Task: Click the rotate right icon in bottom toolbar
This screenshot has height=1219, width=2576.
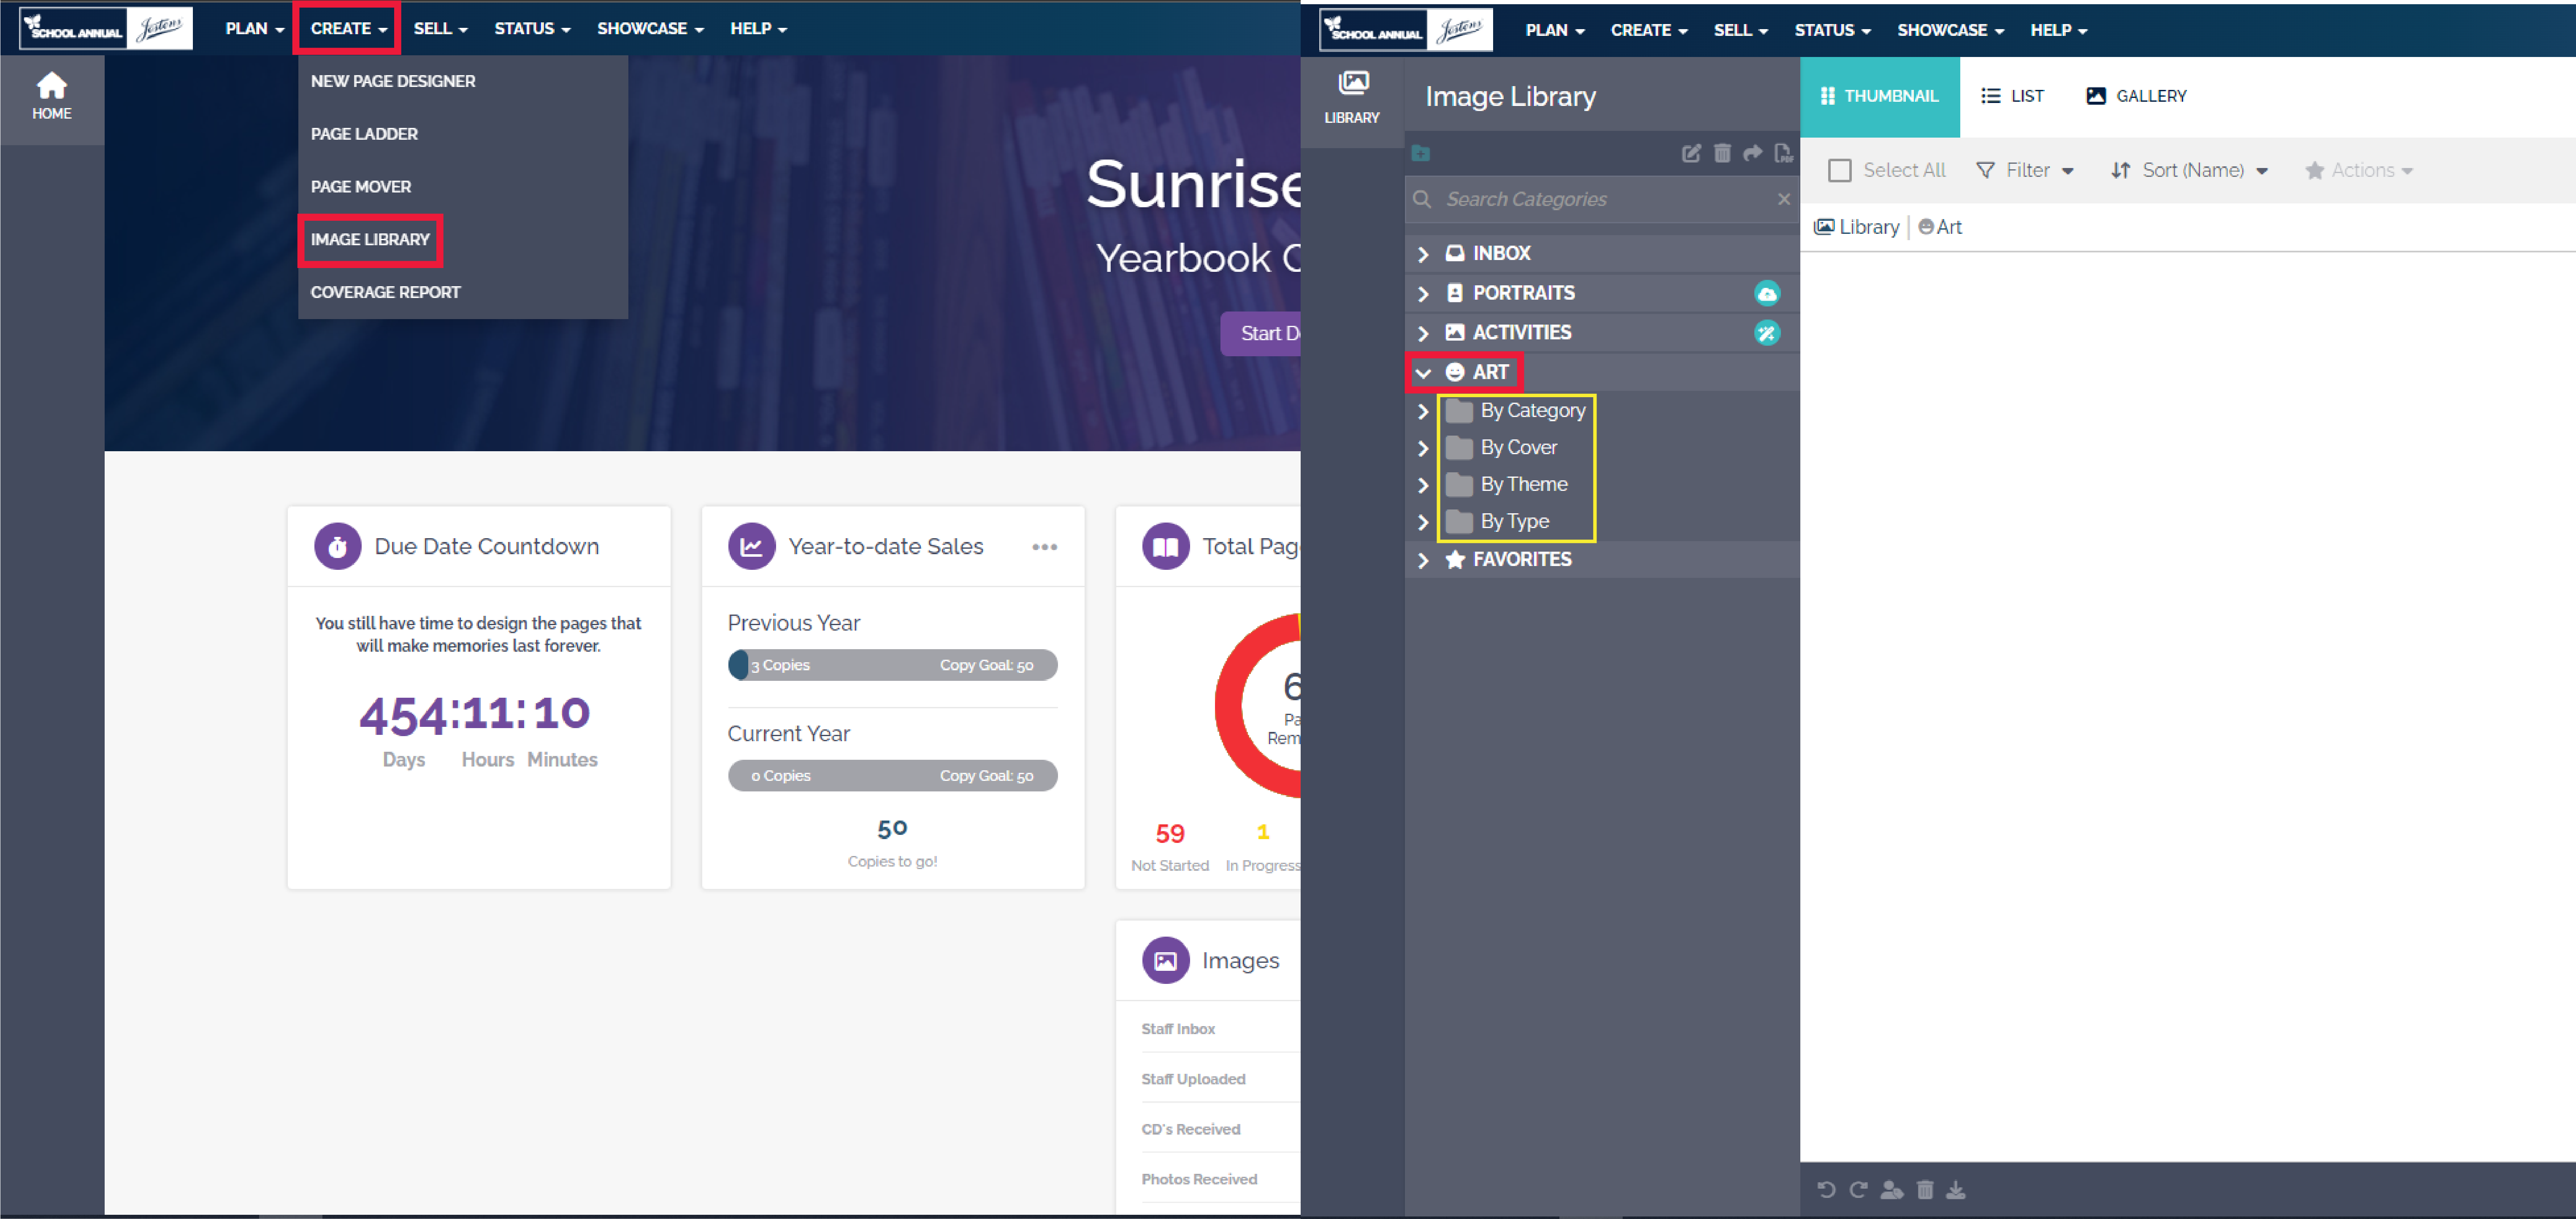Action: coord(1858,1189)
